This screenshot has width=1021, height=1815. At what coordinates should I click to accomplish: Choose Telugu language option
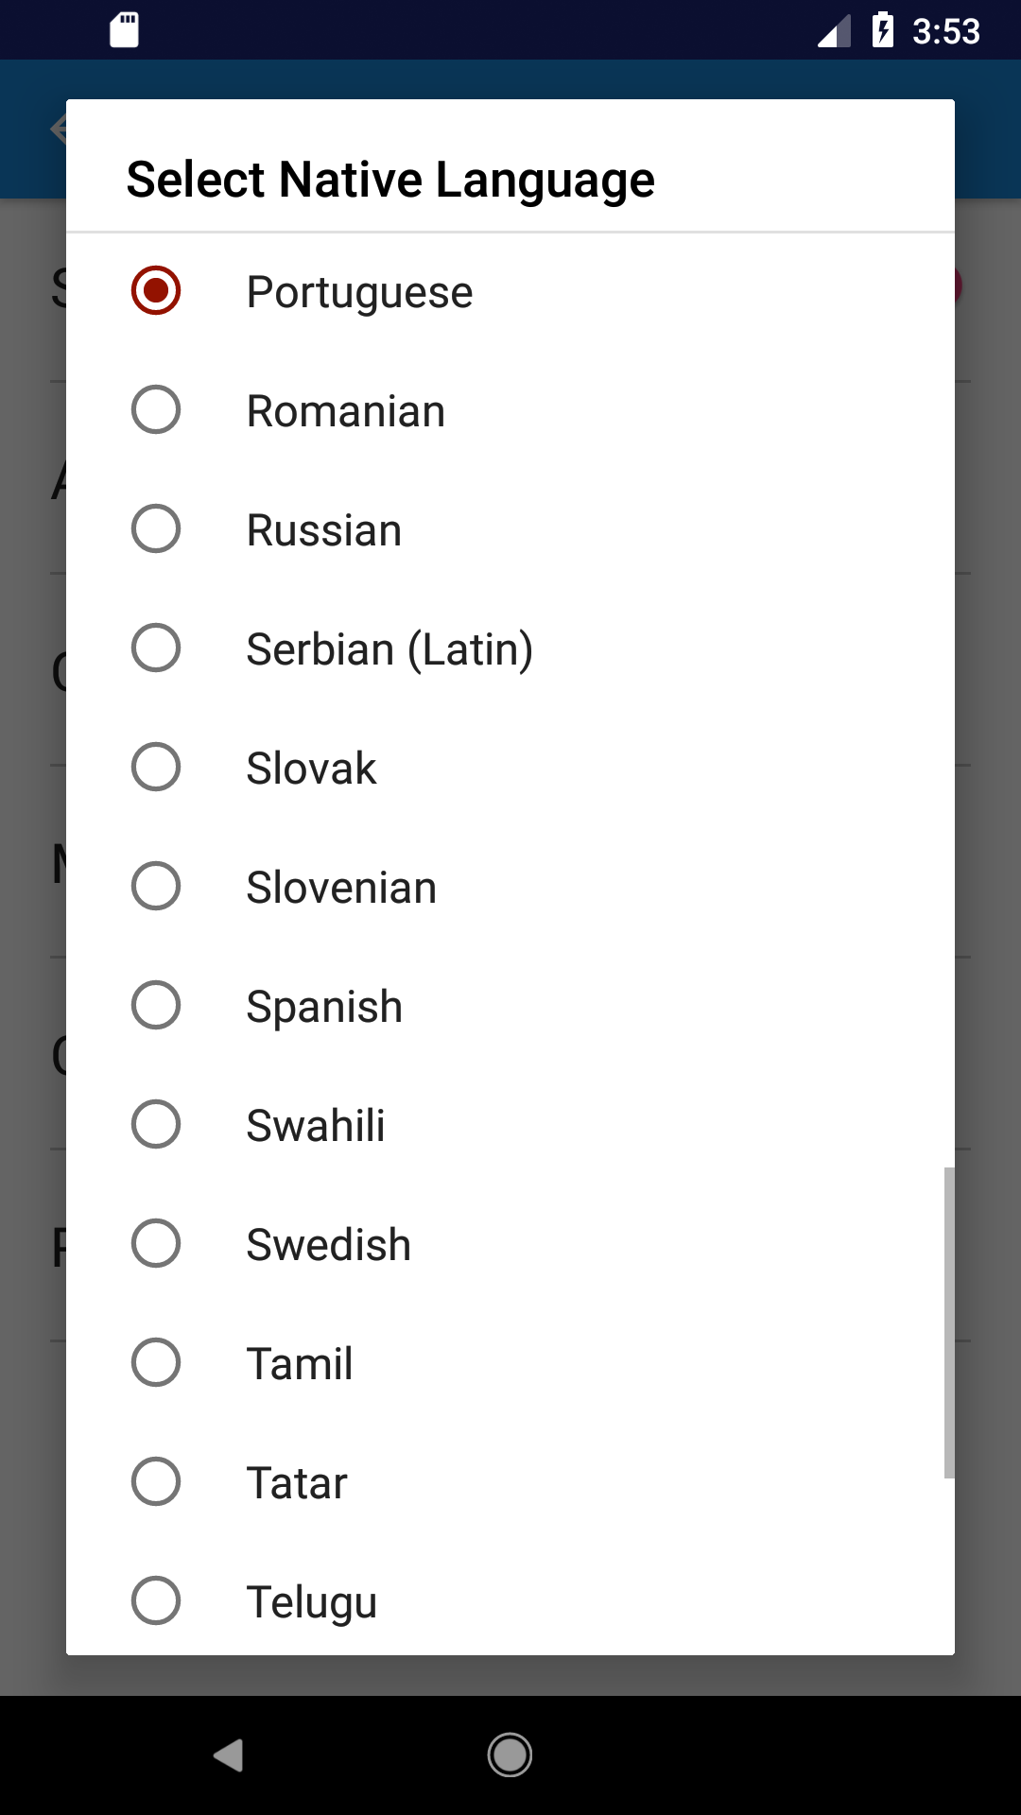coord(510,1601)
